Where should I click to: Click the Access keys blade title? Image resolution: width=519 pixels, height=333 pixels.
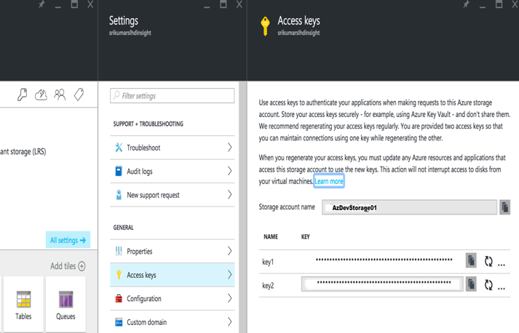(299, 20)
